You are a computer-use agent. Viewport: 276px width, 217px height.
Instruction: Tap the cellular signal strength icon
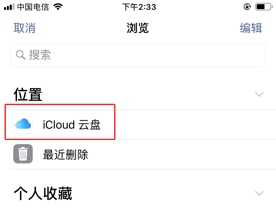pos(9,7)
